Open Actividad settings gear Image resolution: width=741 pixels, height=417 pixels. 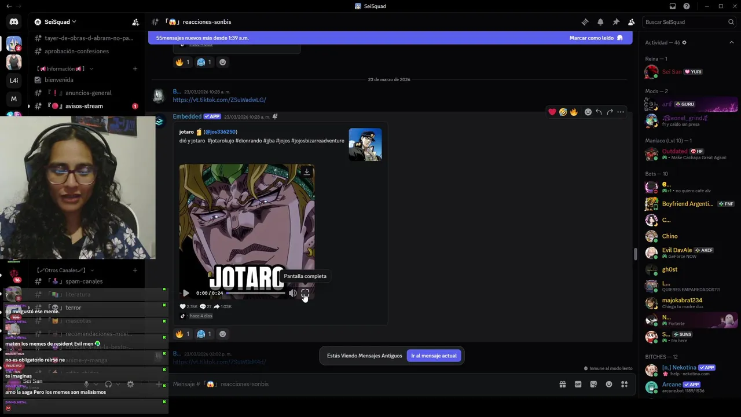click(x=684, y=43)
